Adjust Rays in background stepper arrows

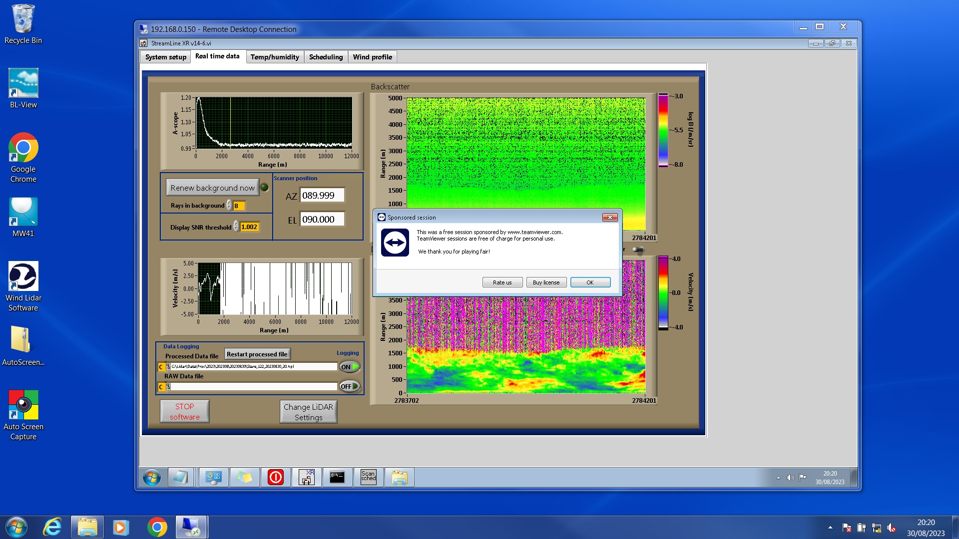229,206
